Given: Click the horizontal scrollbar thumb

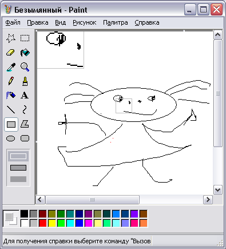Looking at the screenshot, I should [92, 200].
